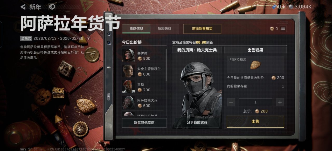
Task: Click 联系其他货商 button
Action: (x=144, y=123)
